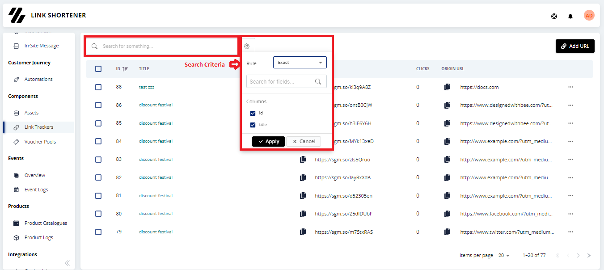The width and height of the screenshot is (604, 270).
Task: Copy origin URL for row 86
Action: pos(447,105)
